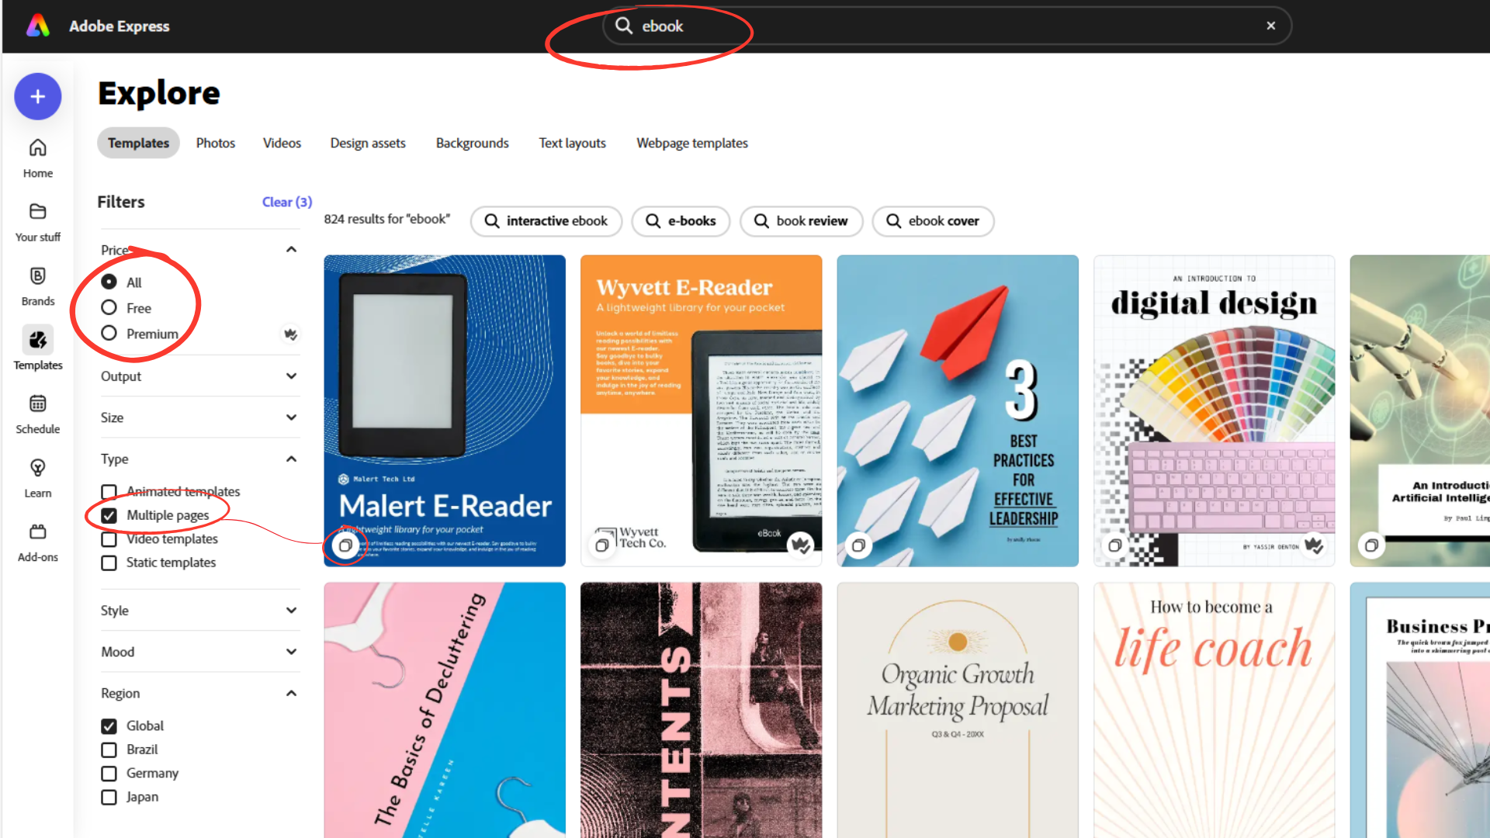Open Add-ons in the sidebar
Screen dimensions: 1490x838
pos(37,542)
